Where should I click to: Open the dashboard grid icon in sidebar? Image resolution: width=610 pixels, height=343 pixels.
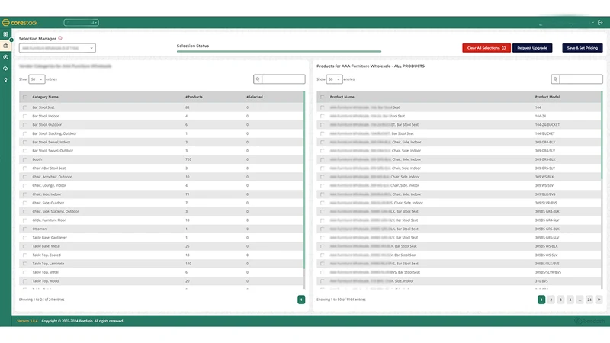tap(5, 34)
